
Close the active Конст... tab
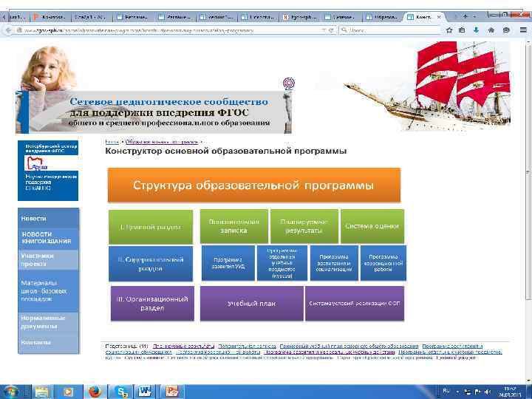[439, 16]
